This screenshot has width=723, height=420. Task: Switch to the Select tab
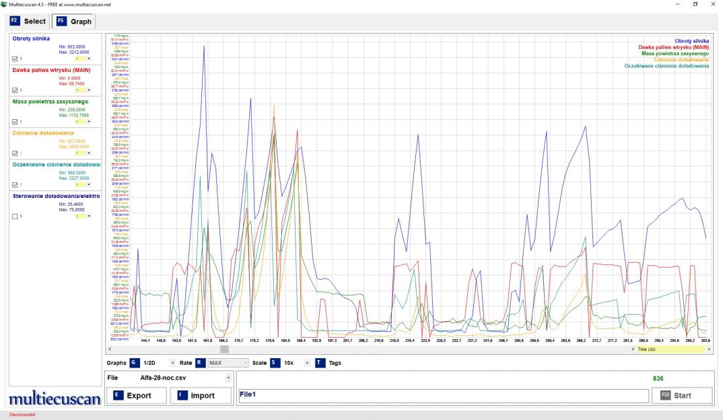[28, 22]
